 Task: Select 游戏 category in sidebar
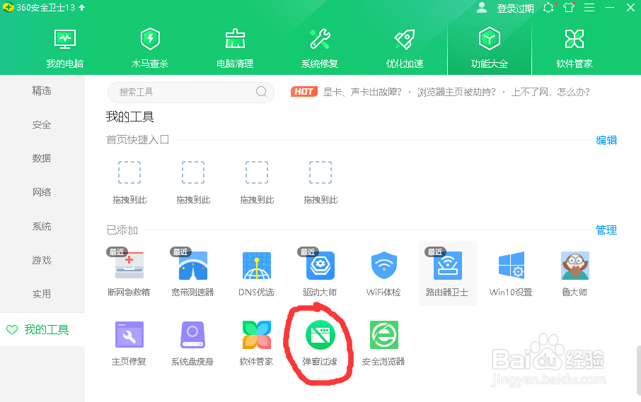[x=42, y=260]
